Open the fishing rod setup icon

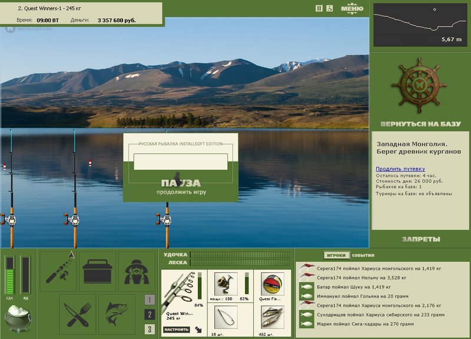58,271
